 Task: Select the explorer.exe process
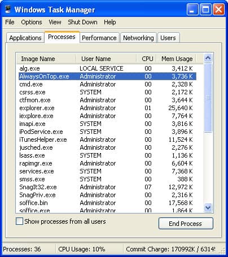pyautogui.click(x=107, y=108)
